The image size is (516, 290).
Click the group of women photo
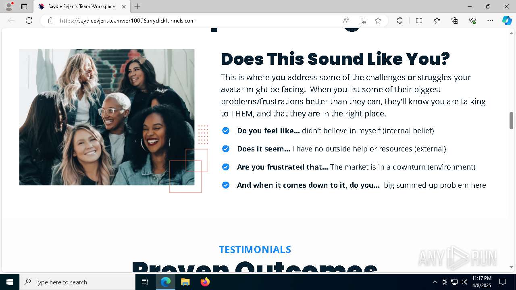(x=107, y=117)
